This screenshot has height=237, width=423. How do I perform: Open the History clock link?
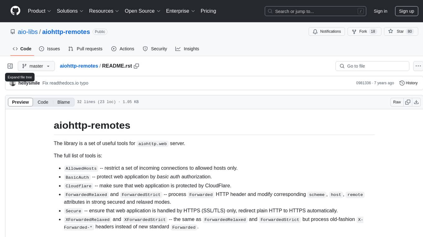(x=408, y=83)
